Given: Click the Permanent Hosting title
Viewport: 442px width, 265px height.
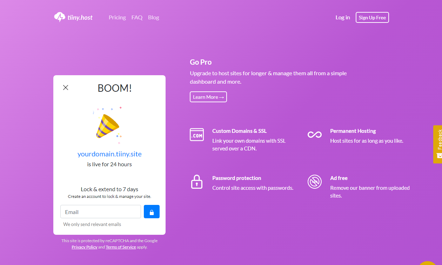Looking at the screenshot, I should tap(353, 131).
